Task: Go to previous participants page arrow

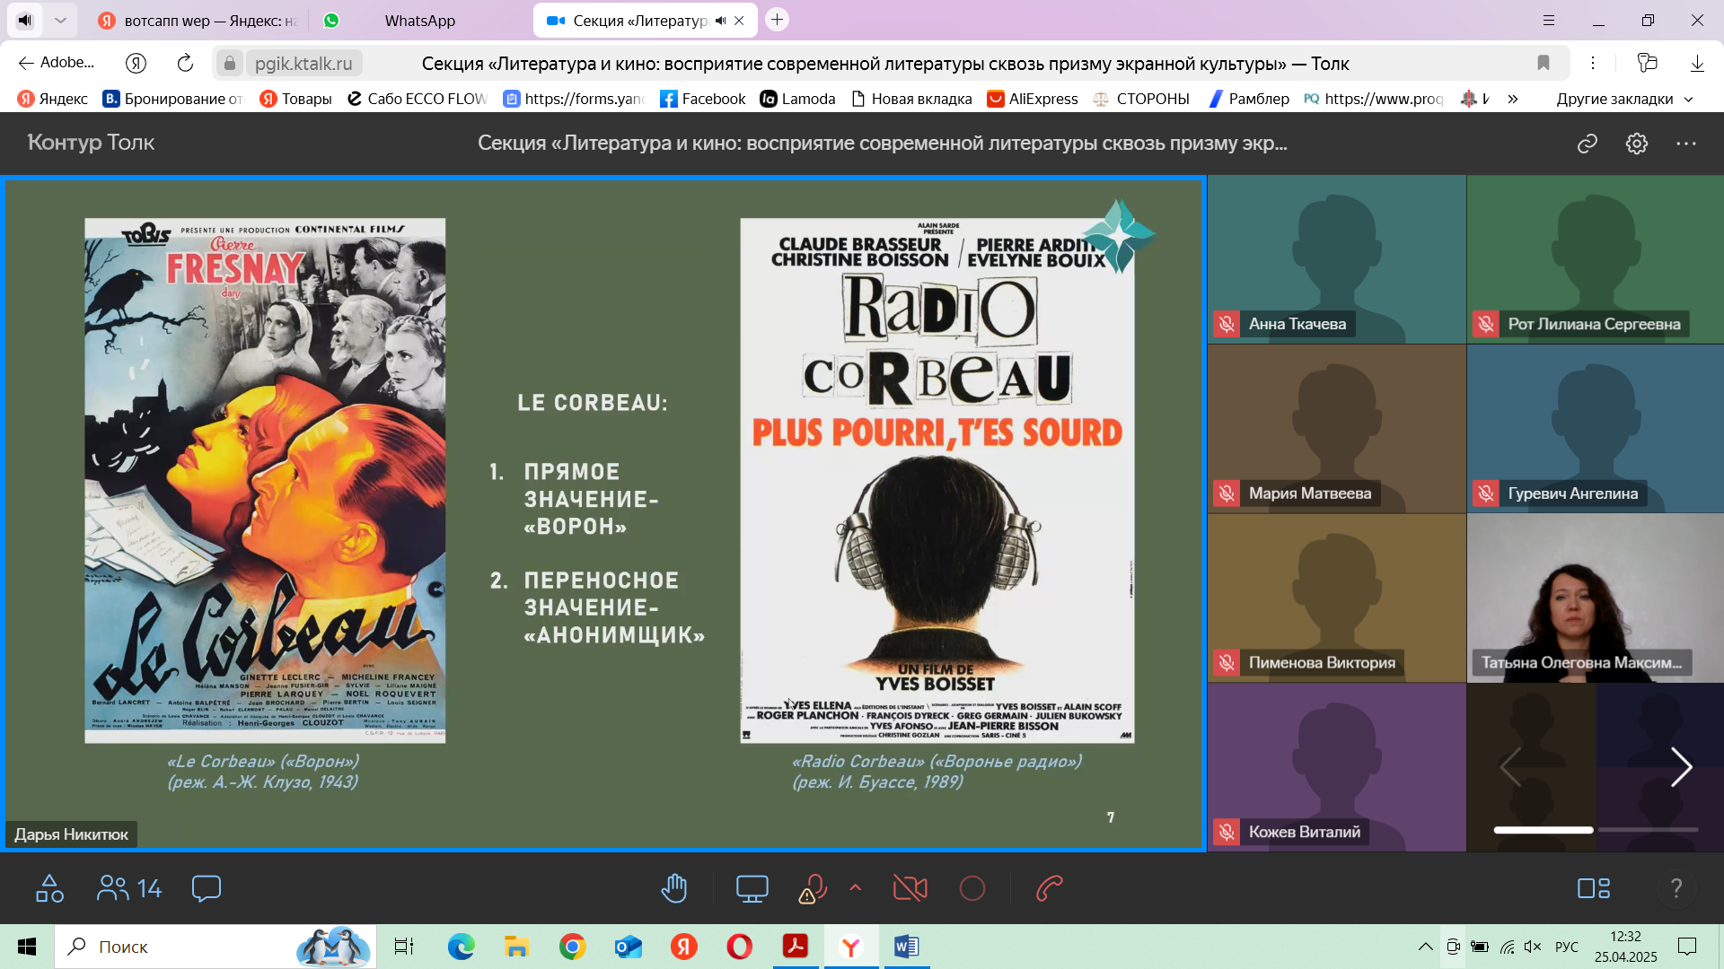Action: tap(1511, 767)
